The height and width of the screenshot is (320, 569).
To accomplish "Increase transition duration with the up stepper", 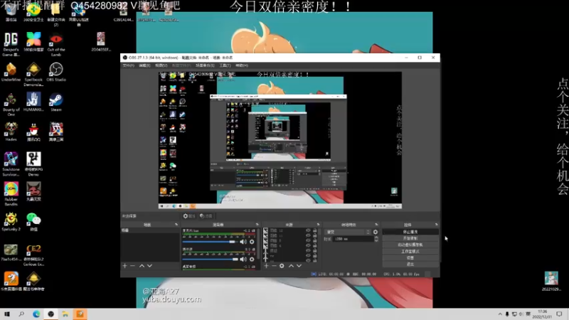I will point(376,238).
